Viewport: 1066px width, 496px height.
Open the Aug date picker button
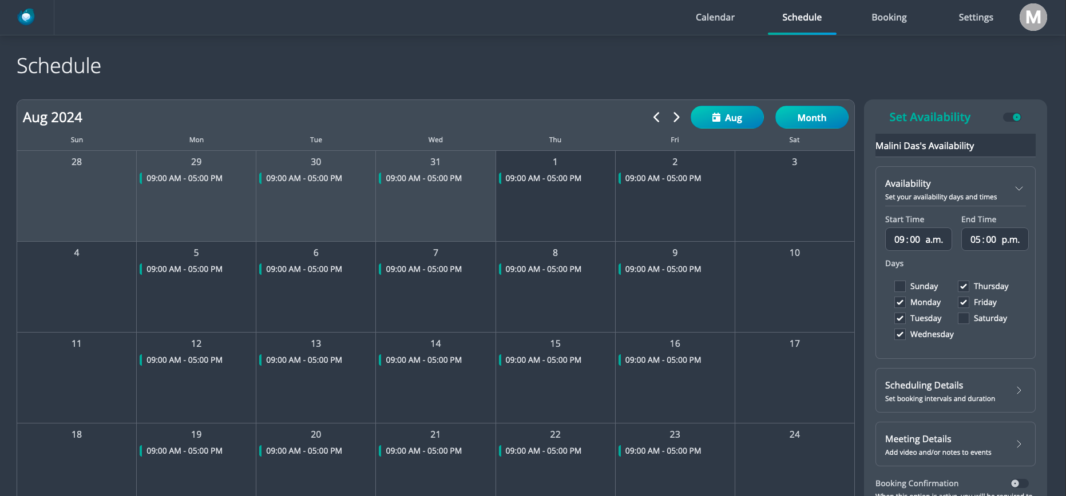pyautogui.click(x=727, y=117)
